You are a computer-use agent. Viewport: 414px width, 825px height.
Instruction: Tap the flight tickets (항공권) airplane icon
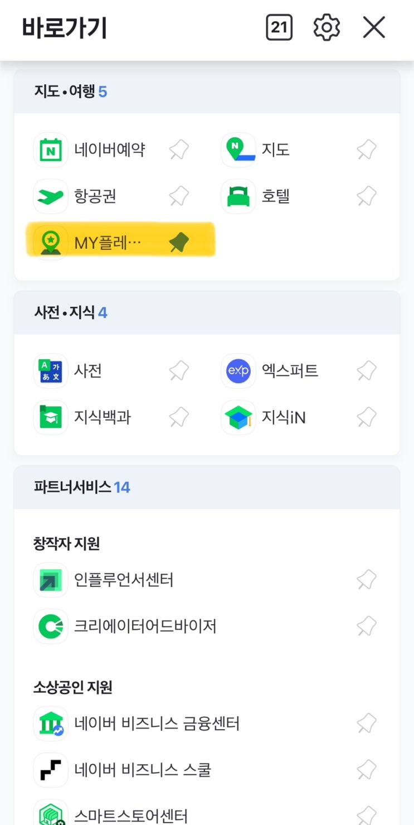pyautogui.click(x=51, y=196)
